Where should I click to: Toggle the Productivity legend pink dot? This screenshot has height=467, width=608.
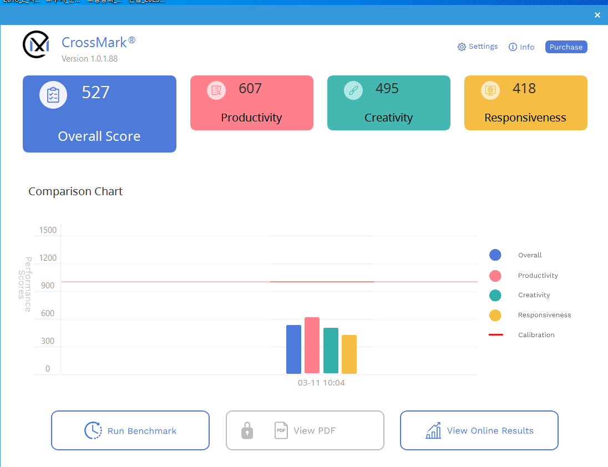coord(495,276)
